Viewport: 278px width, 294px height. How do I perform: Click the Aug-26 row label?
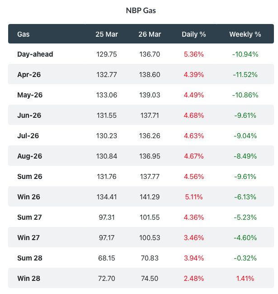coord(29,156)
